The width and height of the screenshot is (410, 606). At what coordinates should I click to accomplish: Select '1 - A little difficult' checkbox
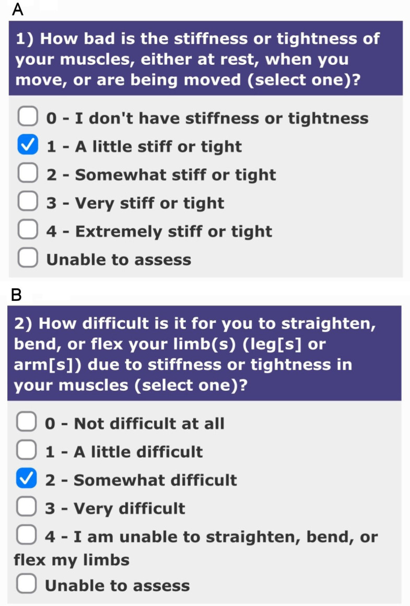[27, 449]
